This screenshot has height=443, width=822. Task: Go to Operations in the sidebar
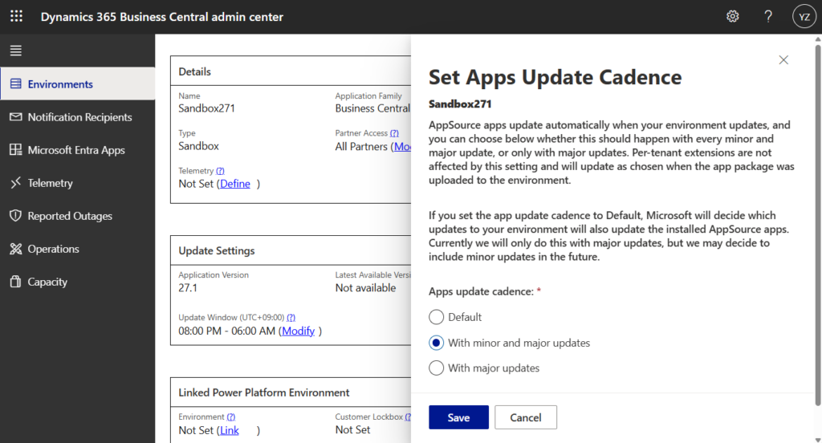pos(53,249)
